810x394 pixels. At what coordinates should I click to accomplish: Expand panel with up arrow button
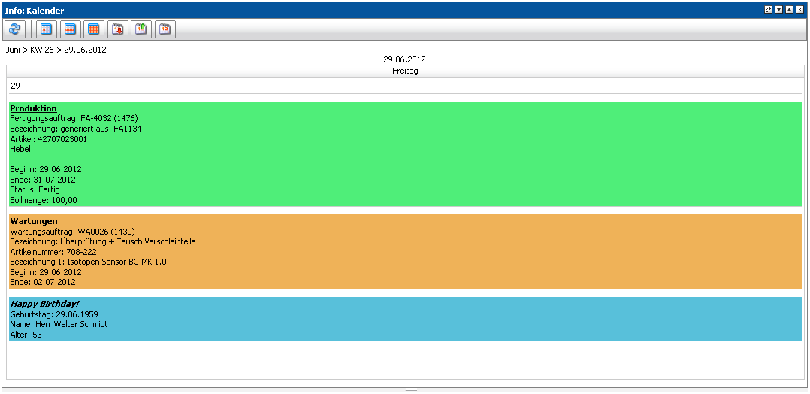point(789,10)
